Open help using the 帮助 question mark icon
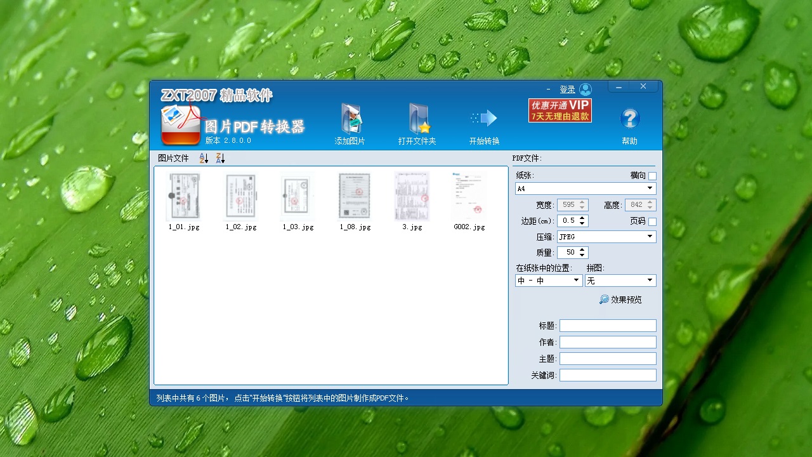The height and width of the screenshot is (457, 812). tap(629, 119)
